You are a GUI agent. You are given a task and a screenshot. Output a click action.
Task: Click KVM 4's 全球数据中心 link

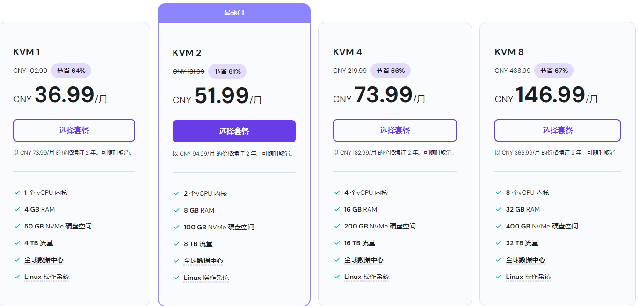click(x=364, y=260)
